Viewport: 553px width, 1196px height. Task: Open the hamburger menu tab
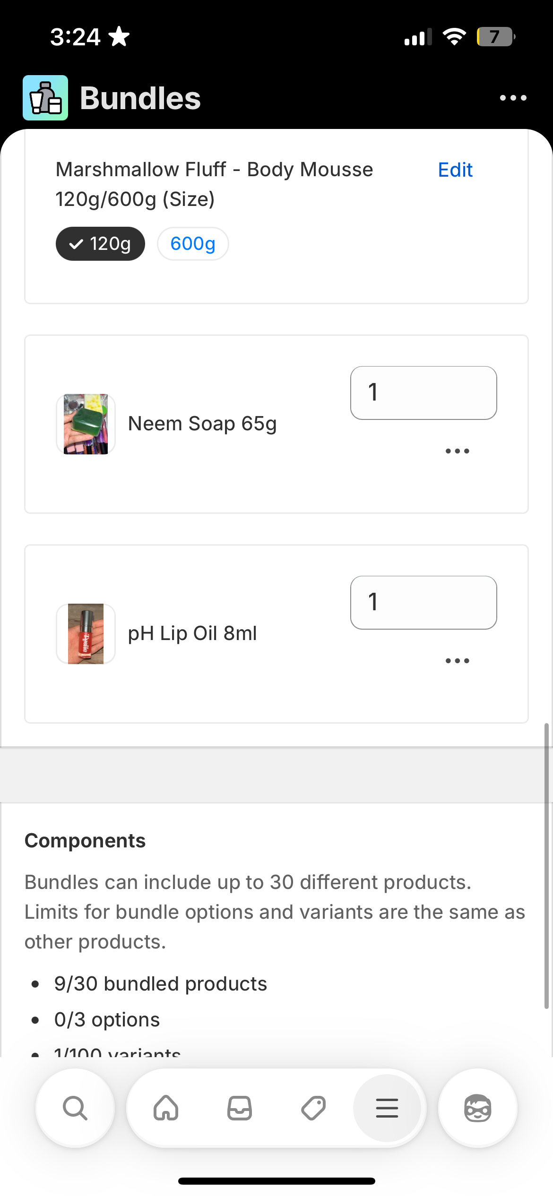[x=387, y=1108]
